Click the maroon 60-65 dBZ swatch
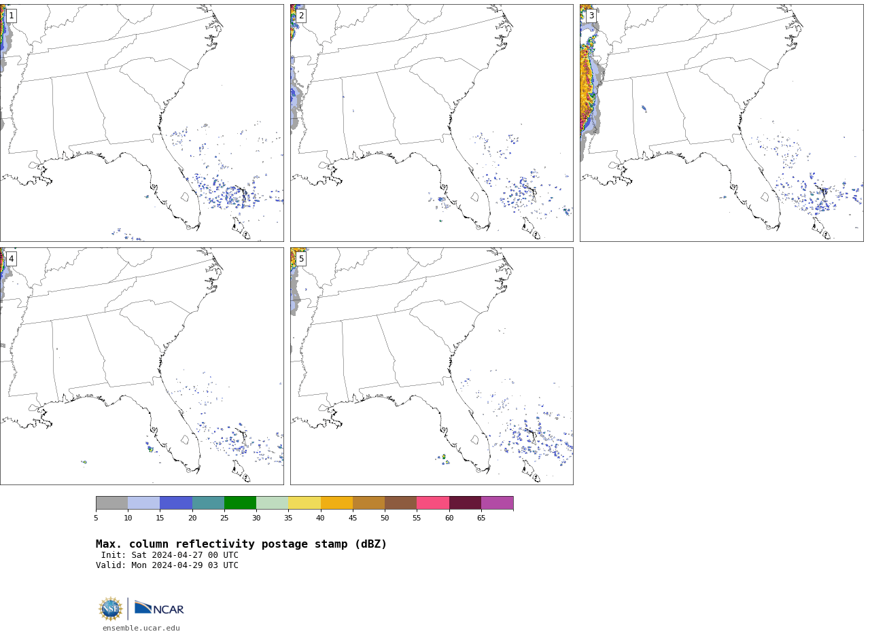This screenshot has height=636, width=870. point(465,503)
